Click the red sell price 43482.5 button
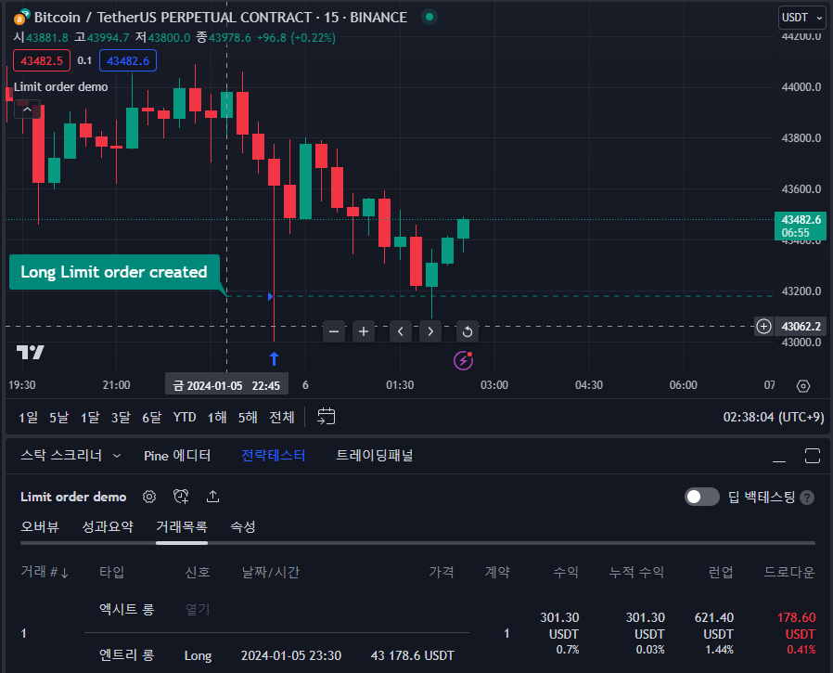The height and width of the screenshot is (673, 833). click(x=42, y=60)
